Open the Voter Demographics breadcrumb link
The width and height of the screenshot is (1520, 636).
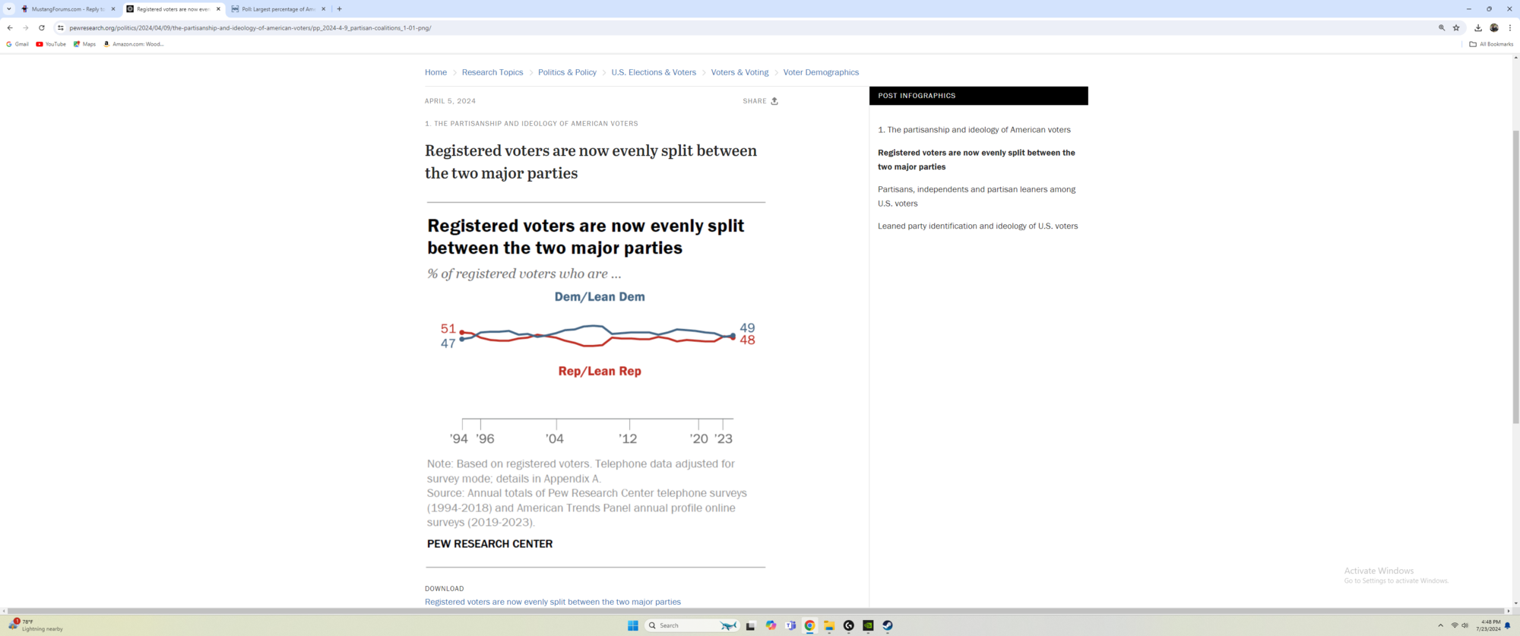(821, 72)
